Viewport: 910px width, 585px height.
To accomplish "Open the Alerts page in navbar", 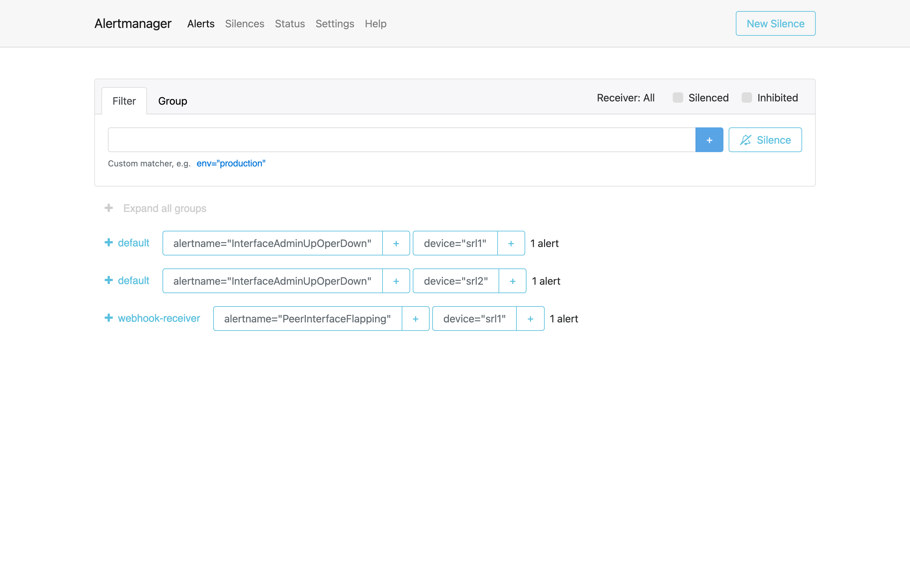I will coord(201,23).
